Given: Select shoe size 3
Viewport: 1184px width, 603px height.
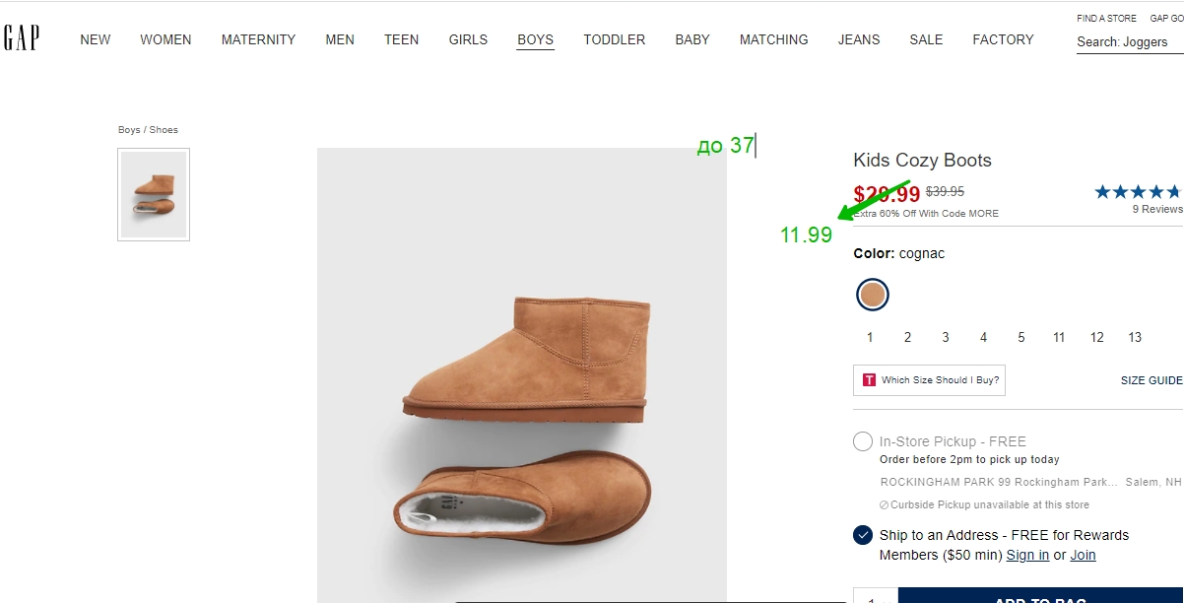Looking at the screenshot, I should click(x=946, y=338).
